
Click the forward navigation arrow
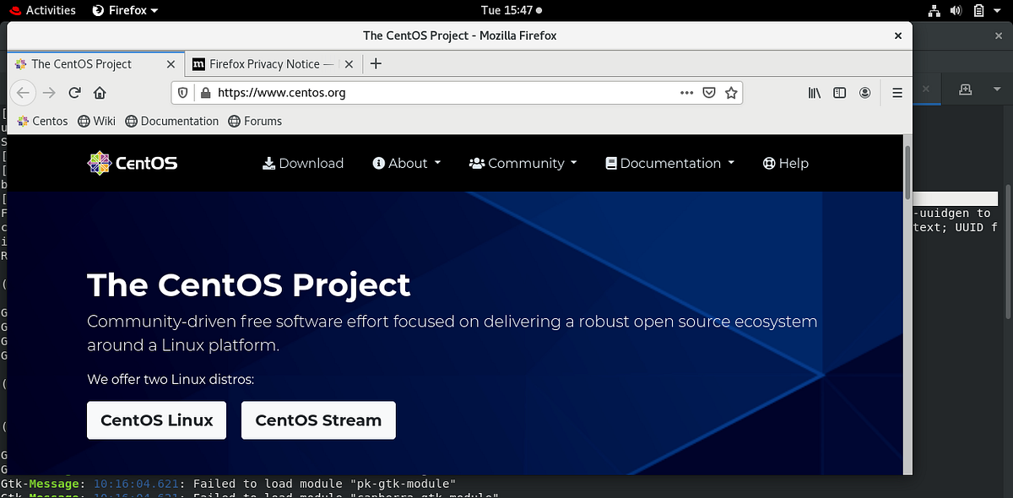49,93
